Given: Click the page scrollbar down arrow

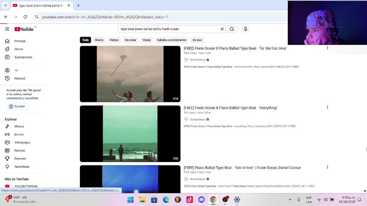Looking at the screenshot, I should [x=365, y=191].
